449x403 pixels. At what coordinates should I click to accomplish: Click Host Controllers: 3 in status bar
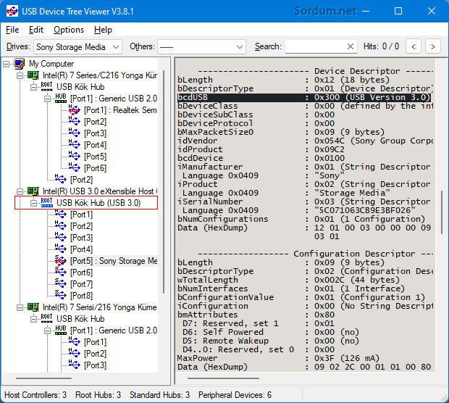point(35,395)
